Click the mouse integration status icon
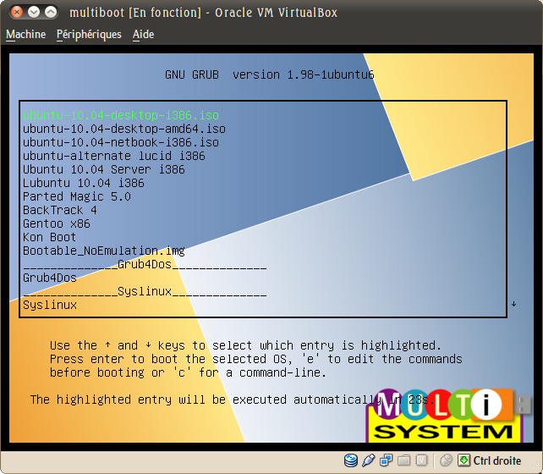Viewport: 543px width, 474px height. pyautogui.click(x=447, y=460)
